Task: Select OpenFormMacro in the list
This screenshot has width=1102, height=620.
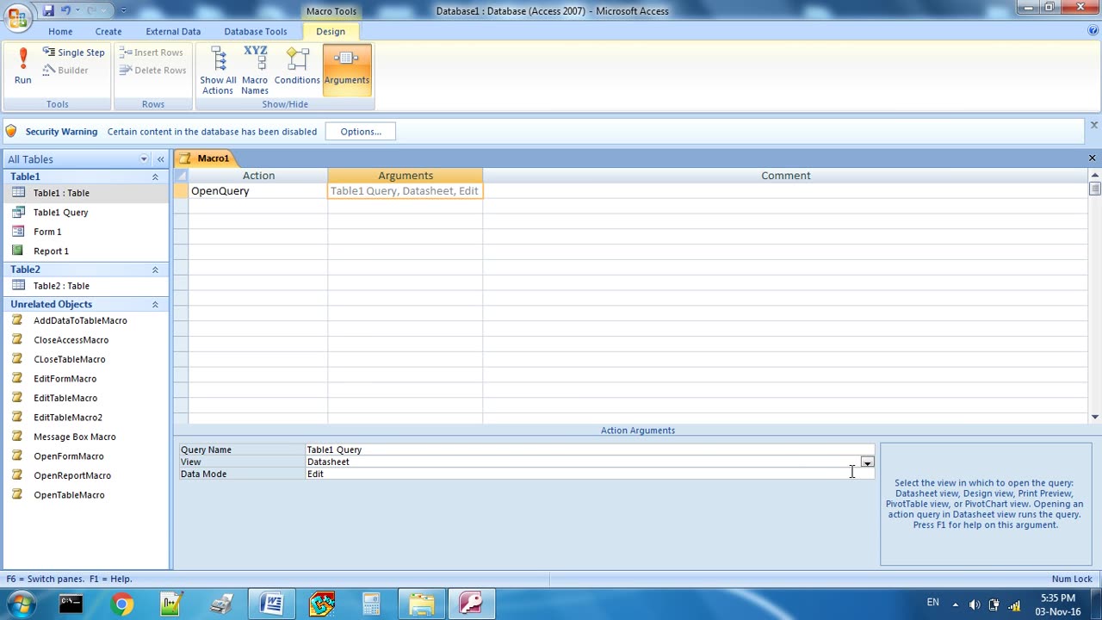Action: click(x=85, y=456)
